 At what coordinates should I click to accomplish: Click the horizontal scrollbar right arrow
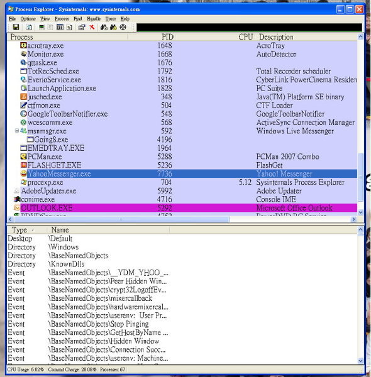tap(353, 219)
